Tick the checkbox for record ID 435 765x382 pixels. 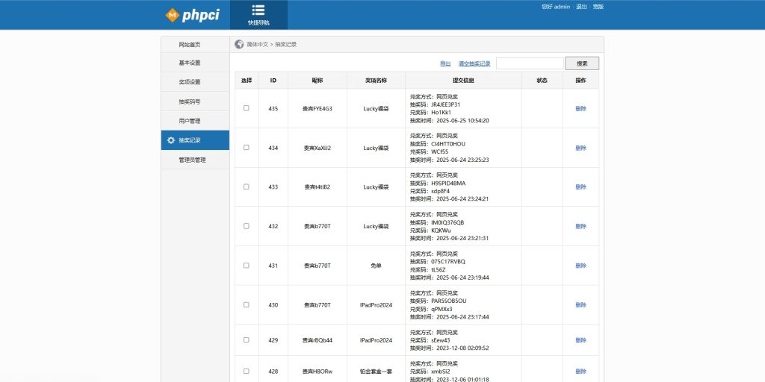tap(247, 108)
